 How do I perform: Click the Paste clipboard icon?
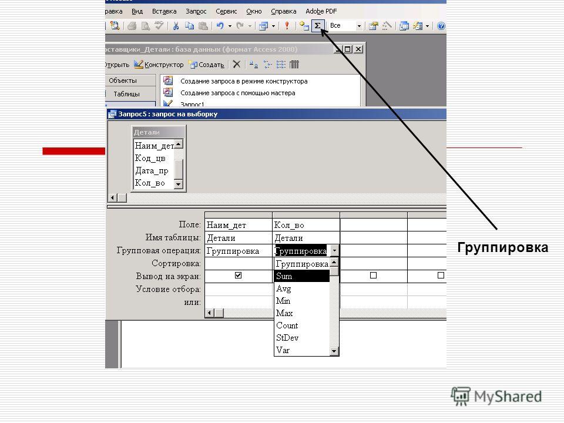203,25
